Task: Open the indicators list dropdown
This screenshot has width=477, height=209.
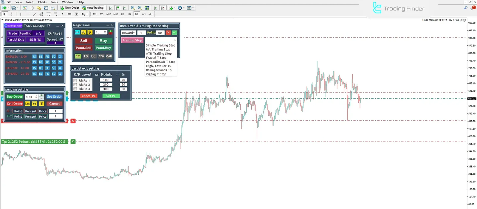Action: (x=172, y=8)
